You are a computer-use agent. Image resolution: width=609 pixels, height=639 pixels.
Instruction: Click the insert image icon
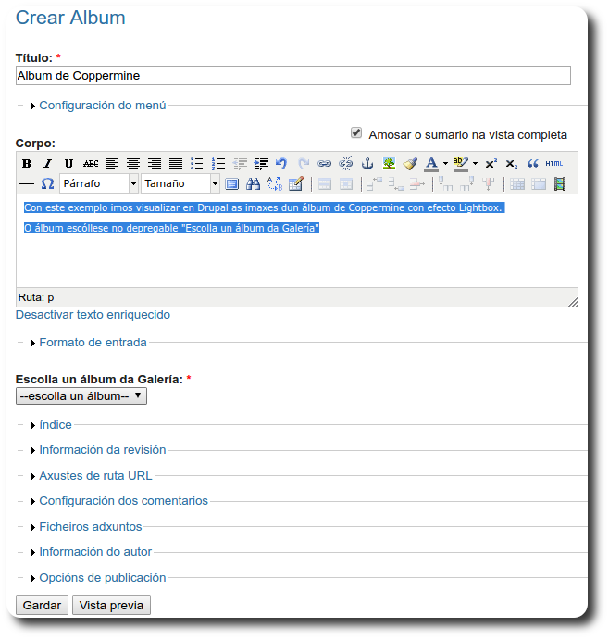[x=389, y=164]
